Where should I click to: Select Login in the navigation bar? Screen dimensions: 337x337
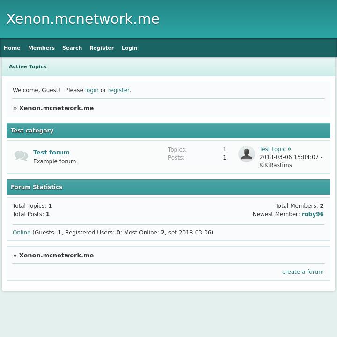130,48
